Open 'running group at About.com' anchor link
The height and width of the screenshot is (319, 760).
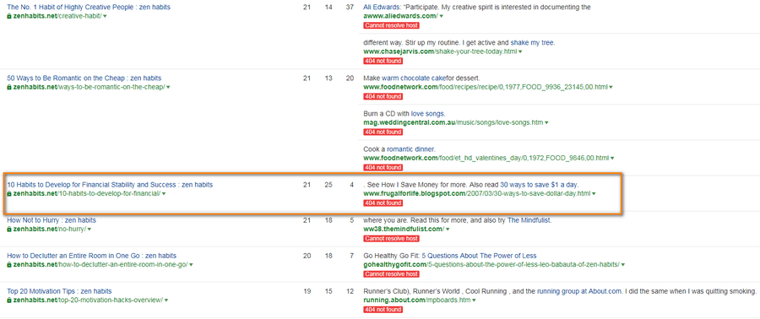[x=578, y=291]
